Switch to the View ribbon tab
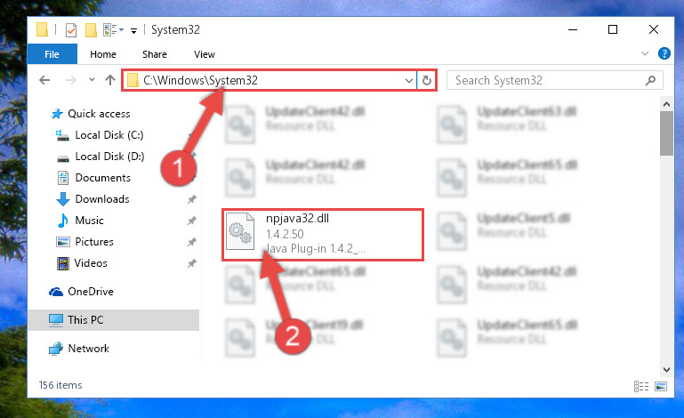Viewport: 684px width, 418px height. pyautogui.click(x=205, y=54)
